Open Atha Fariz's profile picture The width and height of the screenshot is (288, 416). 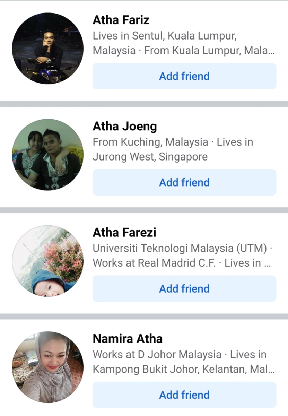pyautogui.click(x=48, y=49)
